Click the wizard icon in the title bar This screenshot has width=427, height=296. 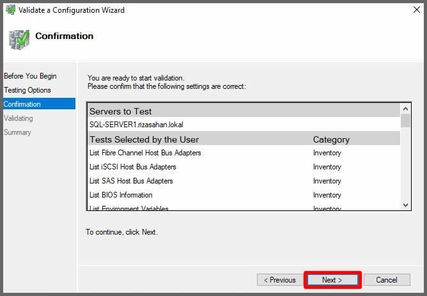tap(10, 10)
